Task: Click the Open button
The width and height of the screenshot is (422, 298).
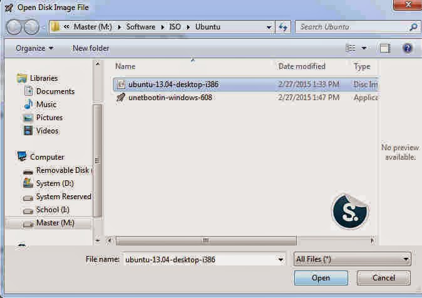Action: 321,278
